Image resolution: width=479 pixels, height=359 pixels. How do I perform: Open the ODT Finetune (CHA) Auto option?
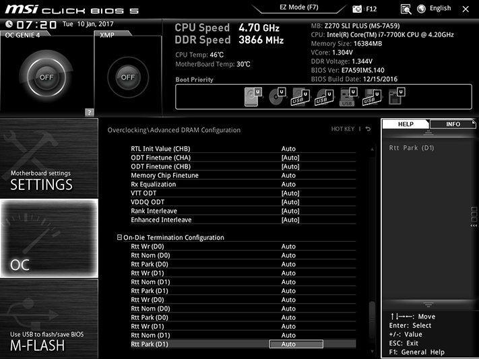point(290,158)
